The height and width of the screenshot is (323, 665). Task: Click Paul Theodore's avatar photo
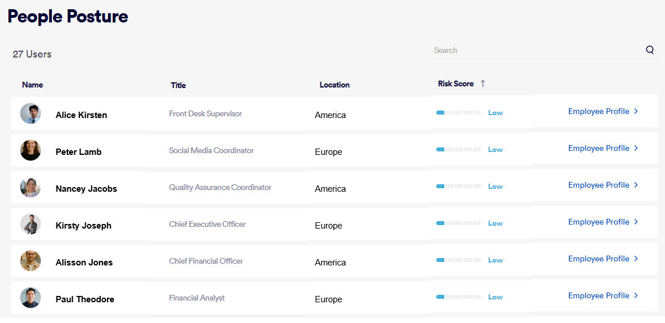tap(31, 298)
